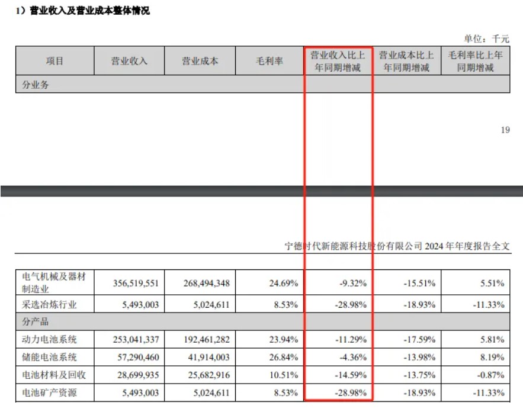The width and height of the screenshot is (523, 412).
Task: Select the 动力电池系统 row label
Action: tap(50, 338)
